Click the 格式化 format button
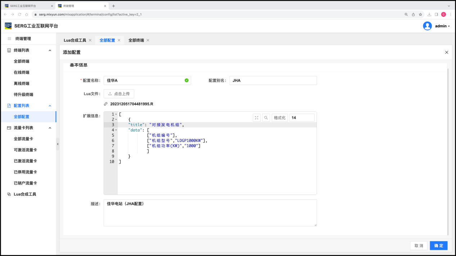This screenshot has height=256, width=456. pos(279,118)
